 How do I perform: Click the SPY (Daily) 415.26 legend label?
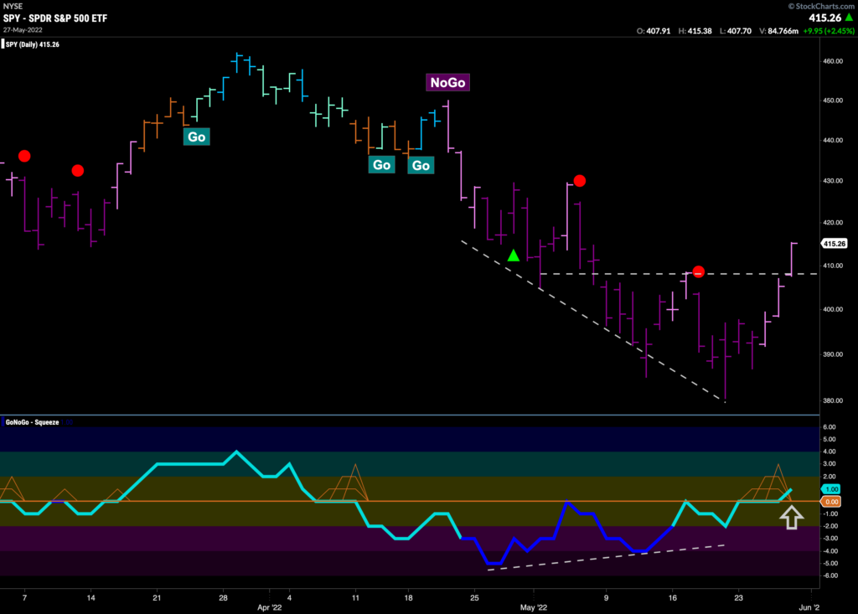coord(32,44)
